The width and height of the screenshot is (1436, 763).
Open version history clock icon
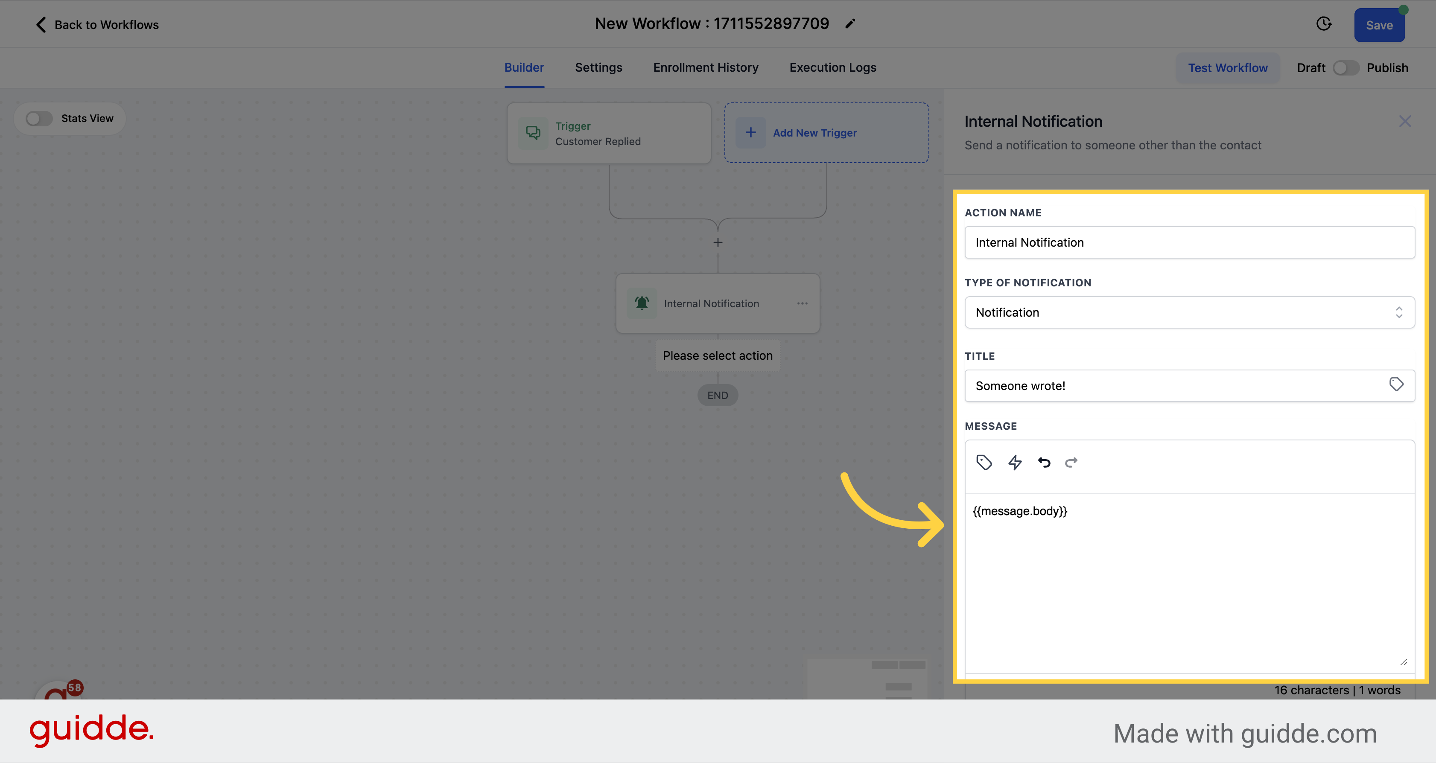(x=1324, y=24)
